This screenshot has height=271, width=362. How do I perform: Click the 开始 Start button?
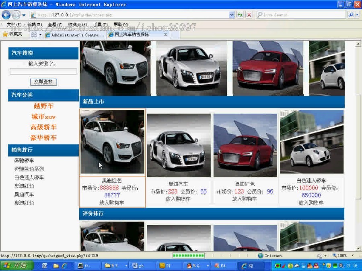16,265
